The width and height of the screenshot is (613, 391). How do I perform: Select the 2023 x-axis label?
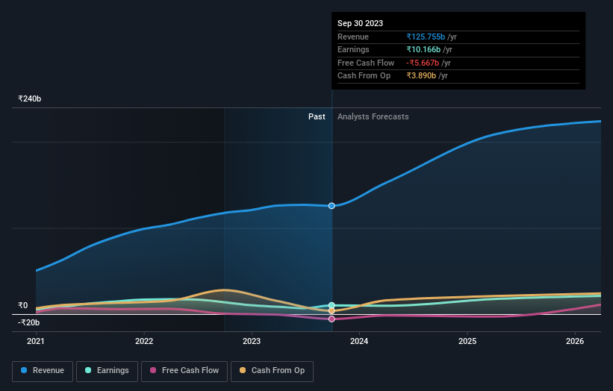point(252,341)
